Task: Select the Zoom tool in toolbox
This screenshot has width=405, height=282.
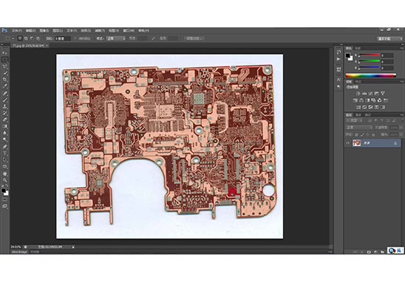Action: pyautogui.click(x=5, y=180)
